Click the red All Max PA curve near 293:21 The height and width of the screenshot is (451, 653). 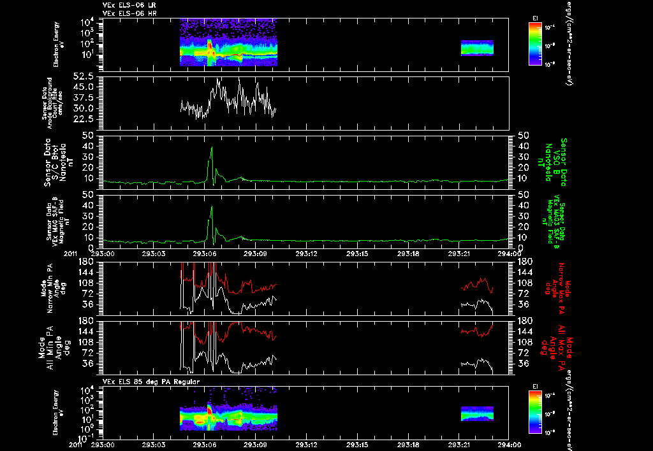coord(477,331)
